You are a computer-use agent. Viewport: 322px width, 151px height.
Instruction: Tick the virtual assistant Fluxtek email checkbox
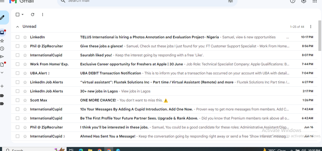pos(18,82)
